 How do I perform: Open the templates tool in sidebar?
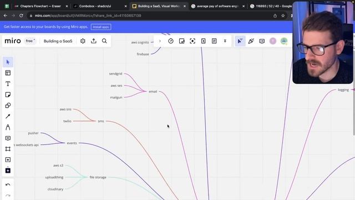(x=8, y=73)
